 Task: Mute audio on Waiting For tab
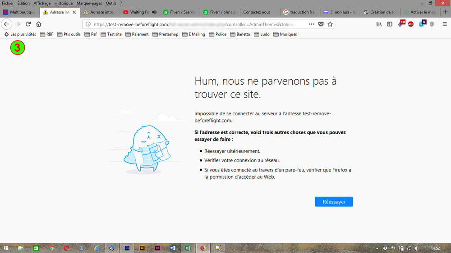[154, 12]
